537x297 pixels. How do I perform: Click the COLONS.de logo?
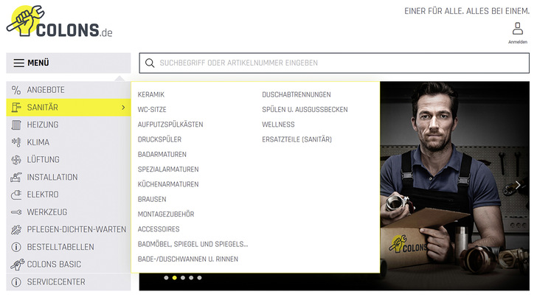pos(60,21)
